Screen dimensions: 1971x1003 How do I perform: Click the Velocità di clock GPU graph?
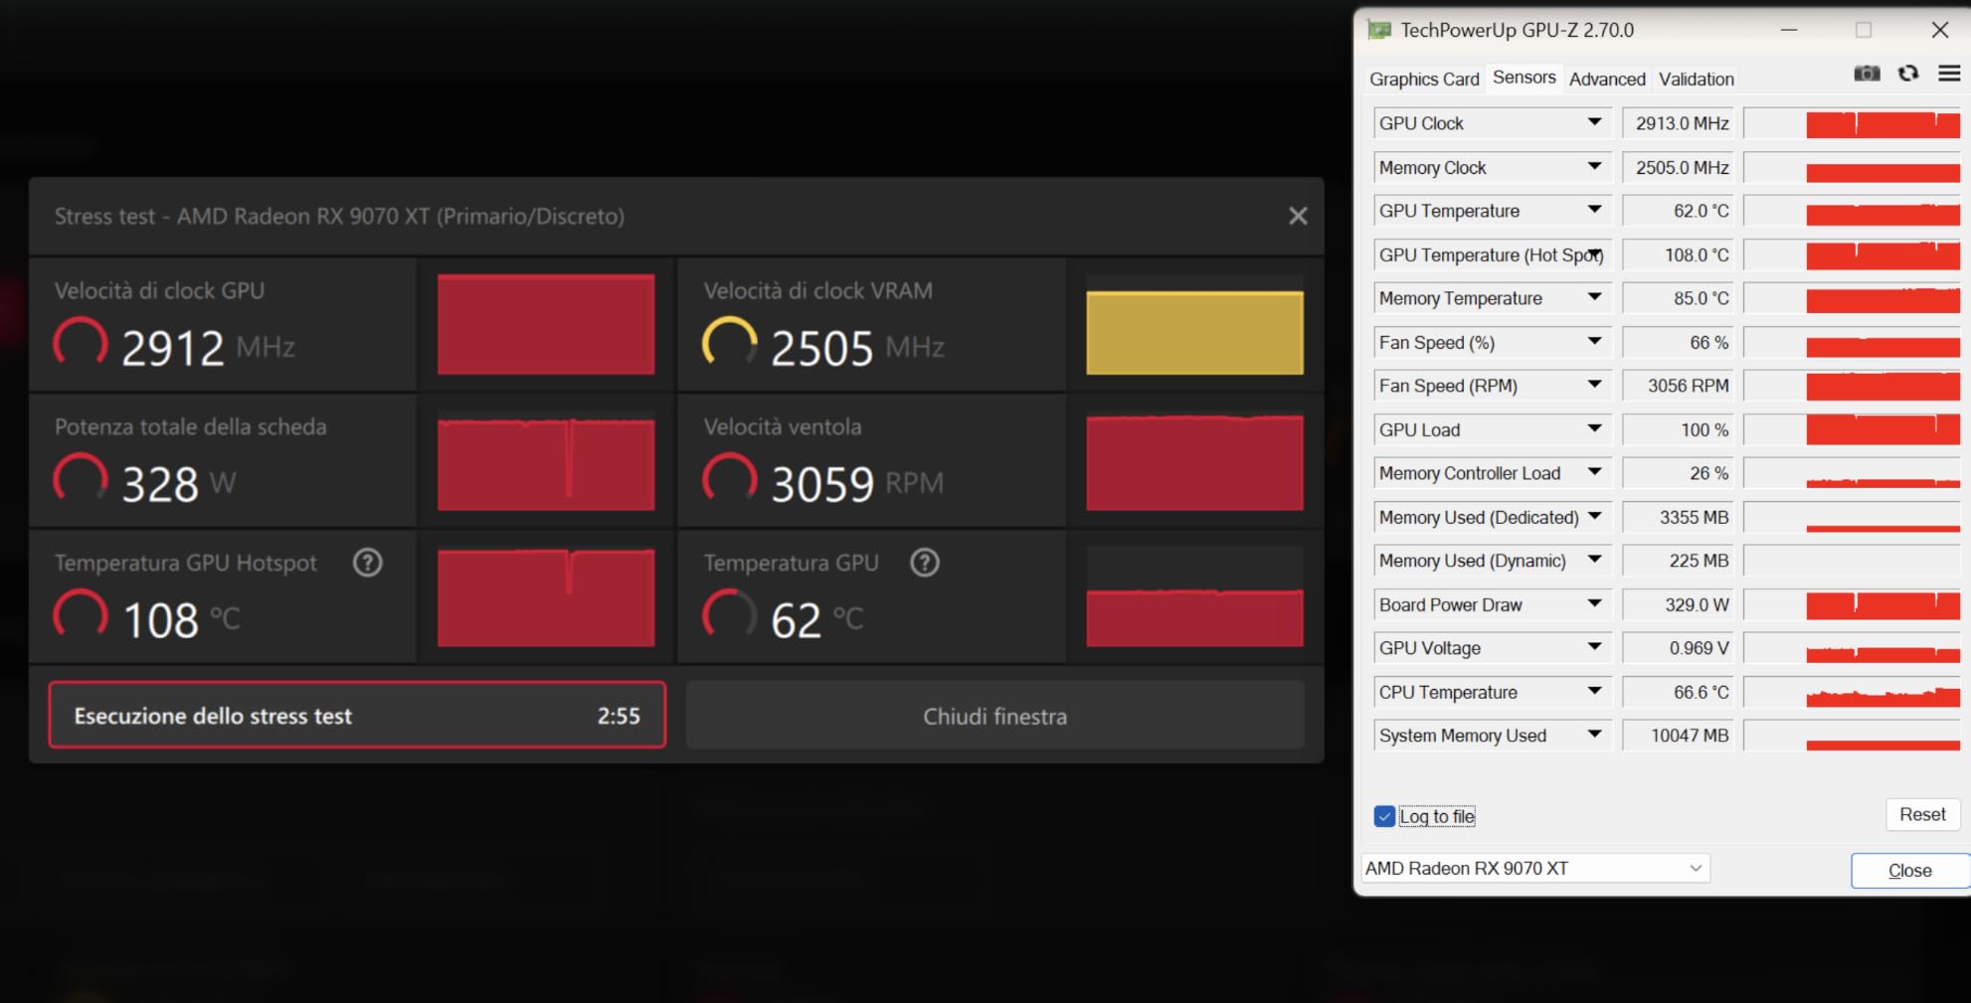(546, 325)
